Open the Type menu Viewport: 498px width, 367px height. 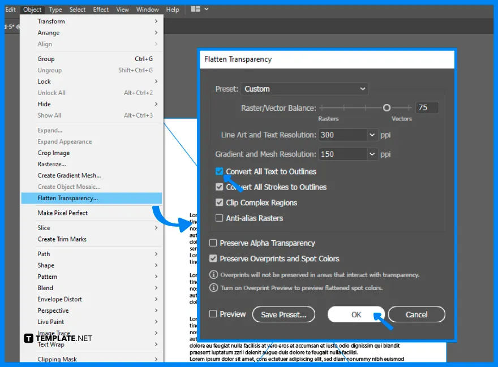pos(55,9)
